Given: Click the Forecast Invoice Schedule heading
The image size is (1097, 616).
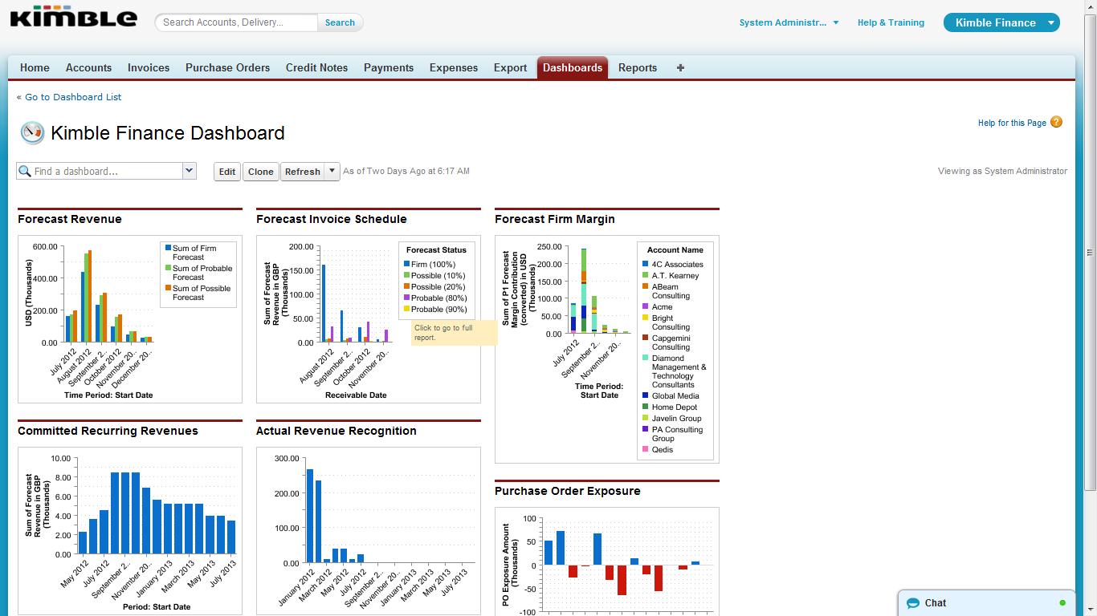Looking at the screenshot, I should [x=332, y=219].
